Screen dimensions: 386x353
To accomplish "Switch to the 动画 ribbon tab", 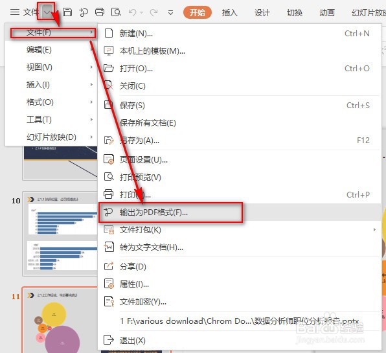I will point(327,12).
